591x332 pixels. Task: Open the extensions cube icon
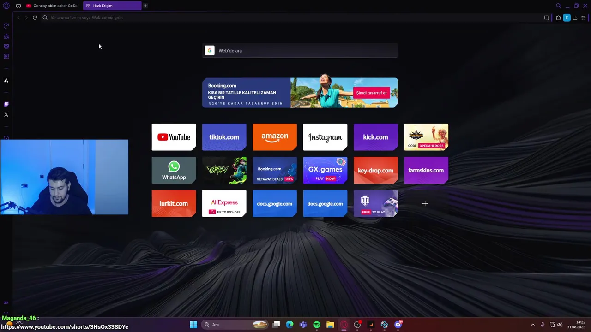pyautogui.click(x=558, y=18)
